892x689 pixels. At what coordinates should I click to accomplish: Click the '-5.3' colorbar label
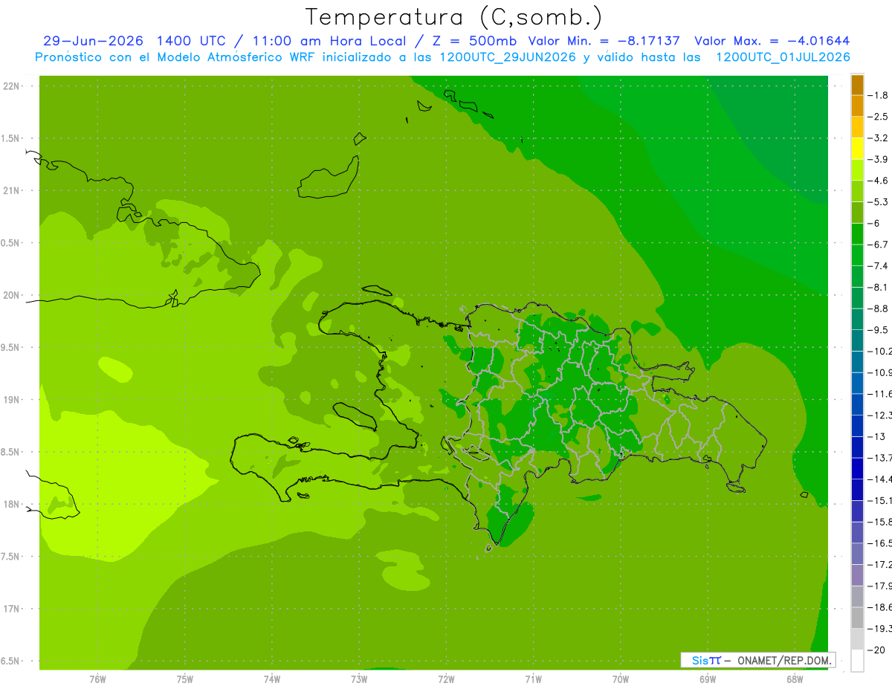click(x=878, y=202)
